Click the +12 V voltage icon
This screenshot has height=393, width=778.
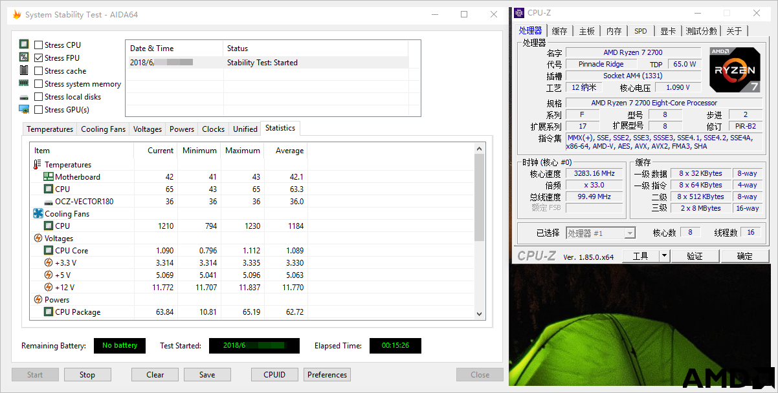(49, 288)
